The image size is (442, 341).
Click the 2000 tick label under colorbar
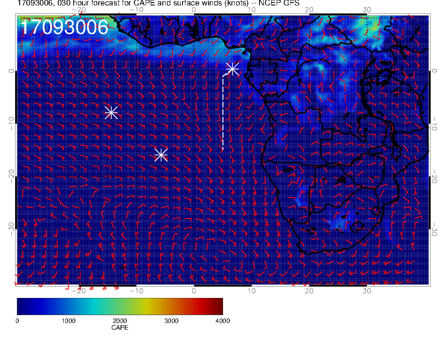click(120, 321)
